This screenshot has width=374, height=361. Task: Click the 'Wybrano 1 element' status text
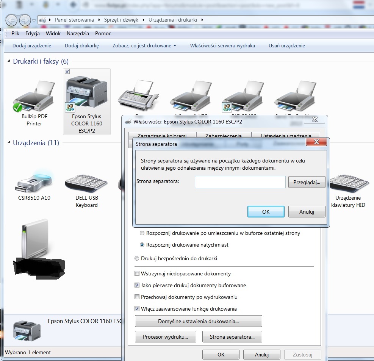coord(28,352)
